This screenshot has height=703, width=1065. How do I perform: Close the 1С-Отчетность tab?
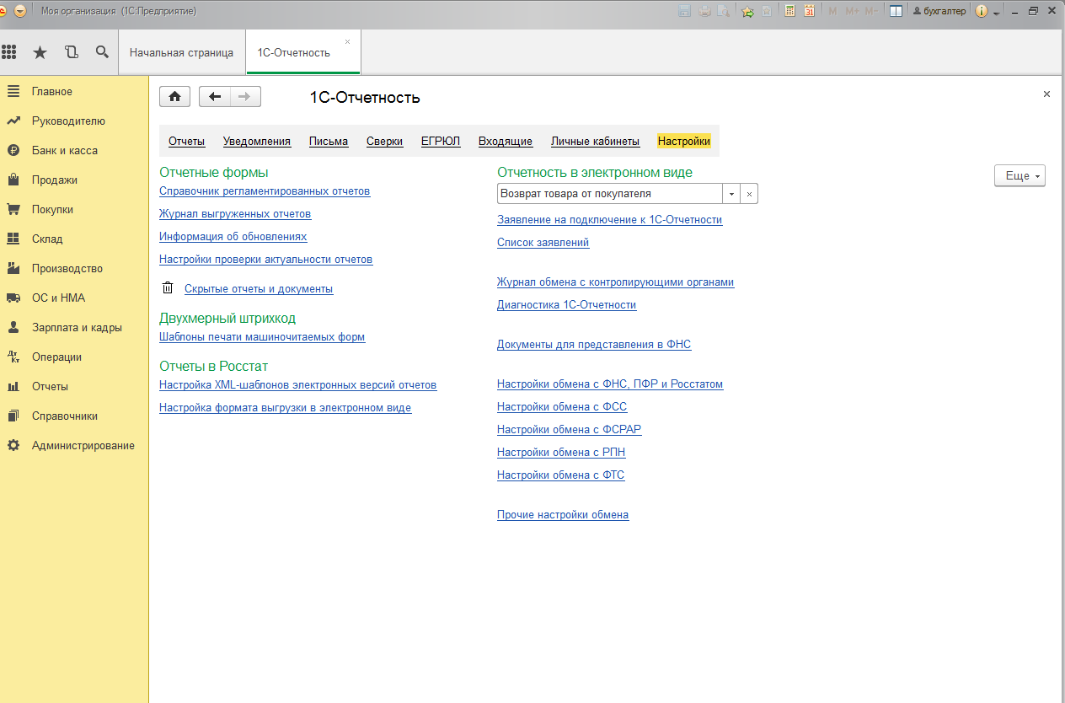[x=347, y=41]
